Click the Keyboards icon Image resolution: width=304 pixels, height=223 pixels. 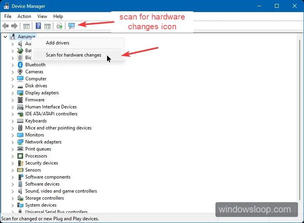20,121
